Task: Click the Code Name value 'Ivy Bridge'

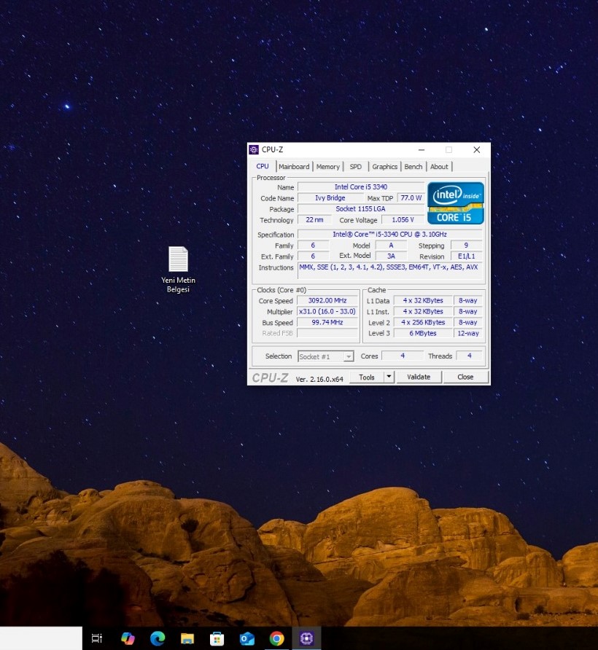Action: pos(330,198)
